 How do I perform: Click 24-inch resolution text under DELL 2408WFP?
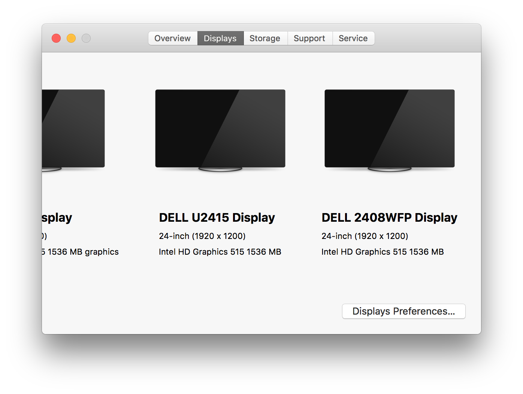[365, 236]
